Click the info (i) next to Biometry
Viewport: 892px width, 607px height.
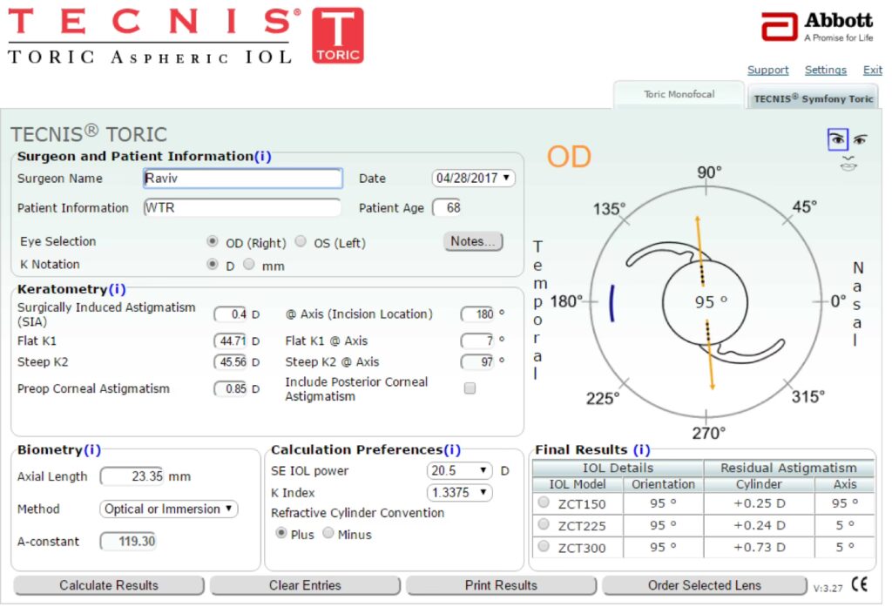tap(92, 450)
